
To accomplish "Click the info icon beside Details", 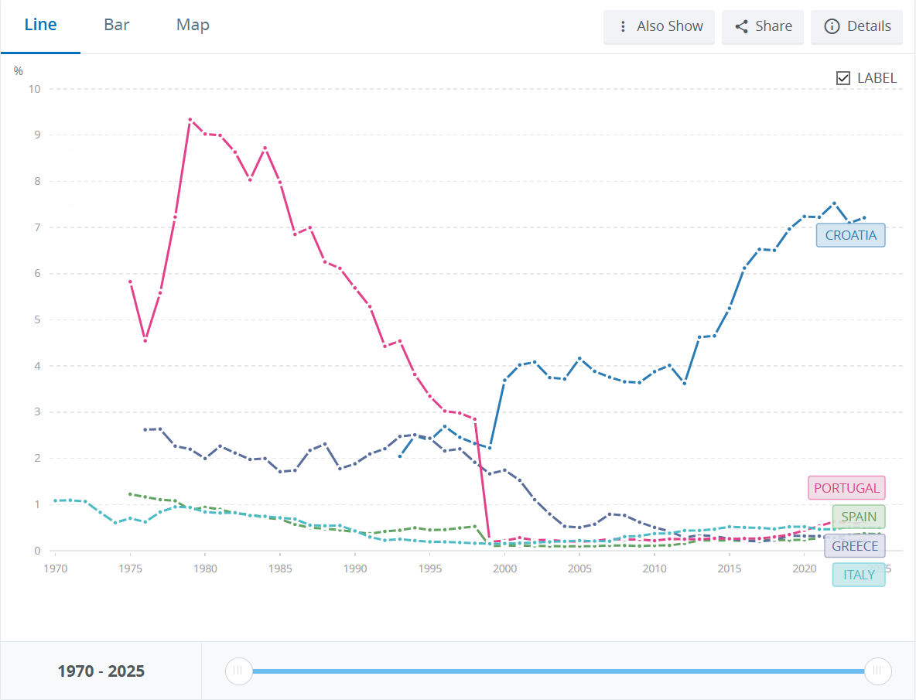I will pos(832,27).
